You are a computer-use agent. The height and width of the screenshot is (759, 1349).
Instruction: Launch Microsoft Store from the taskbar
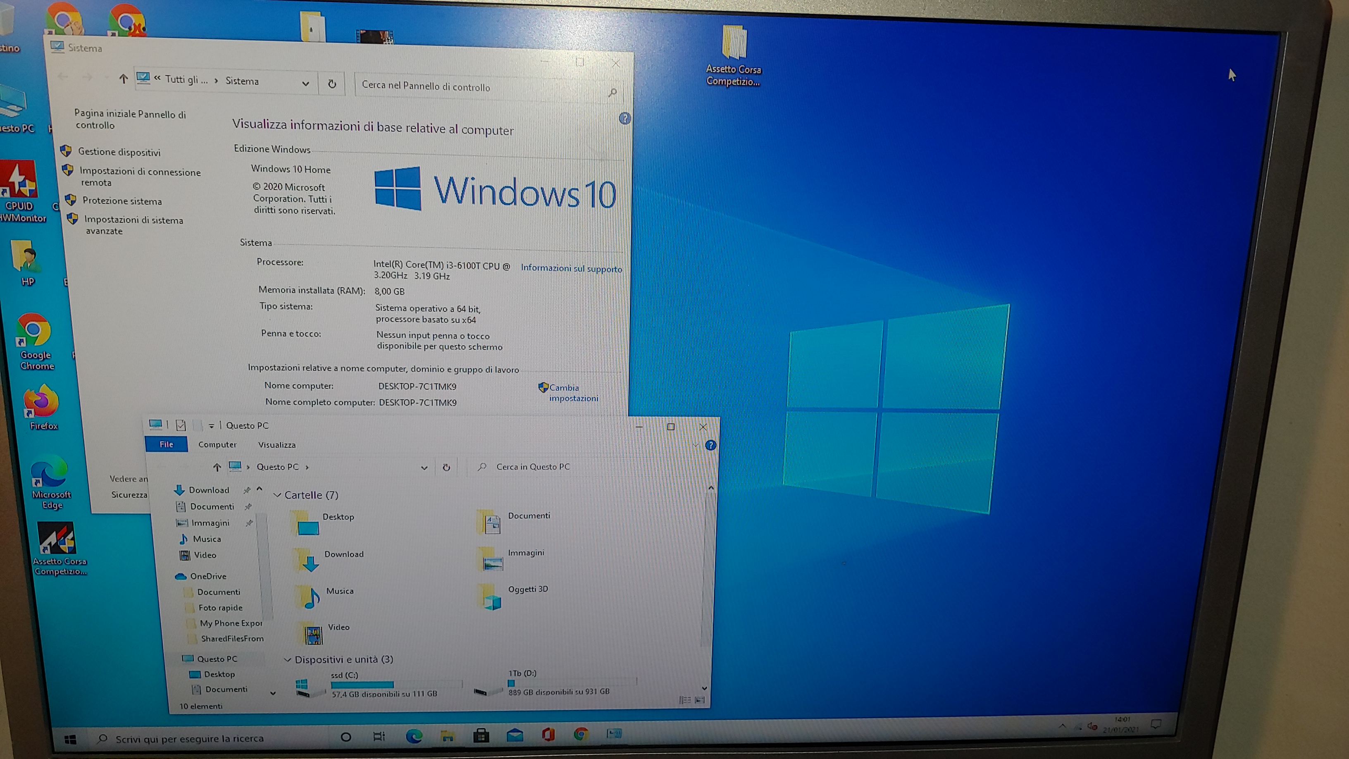click(x=481, y=735)
